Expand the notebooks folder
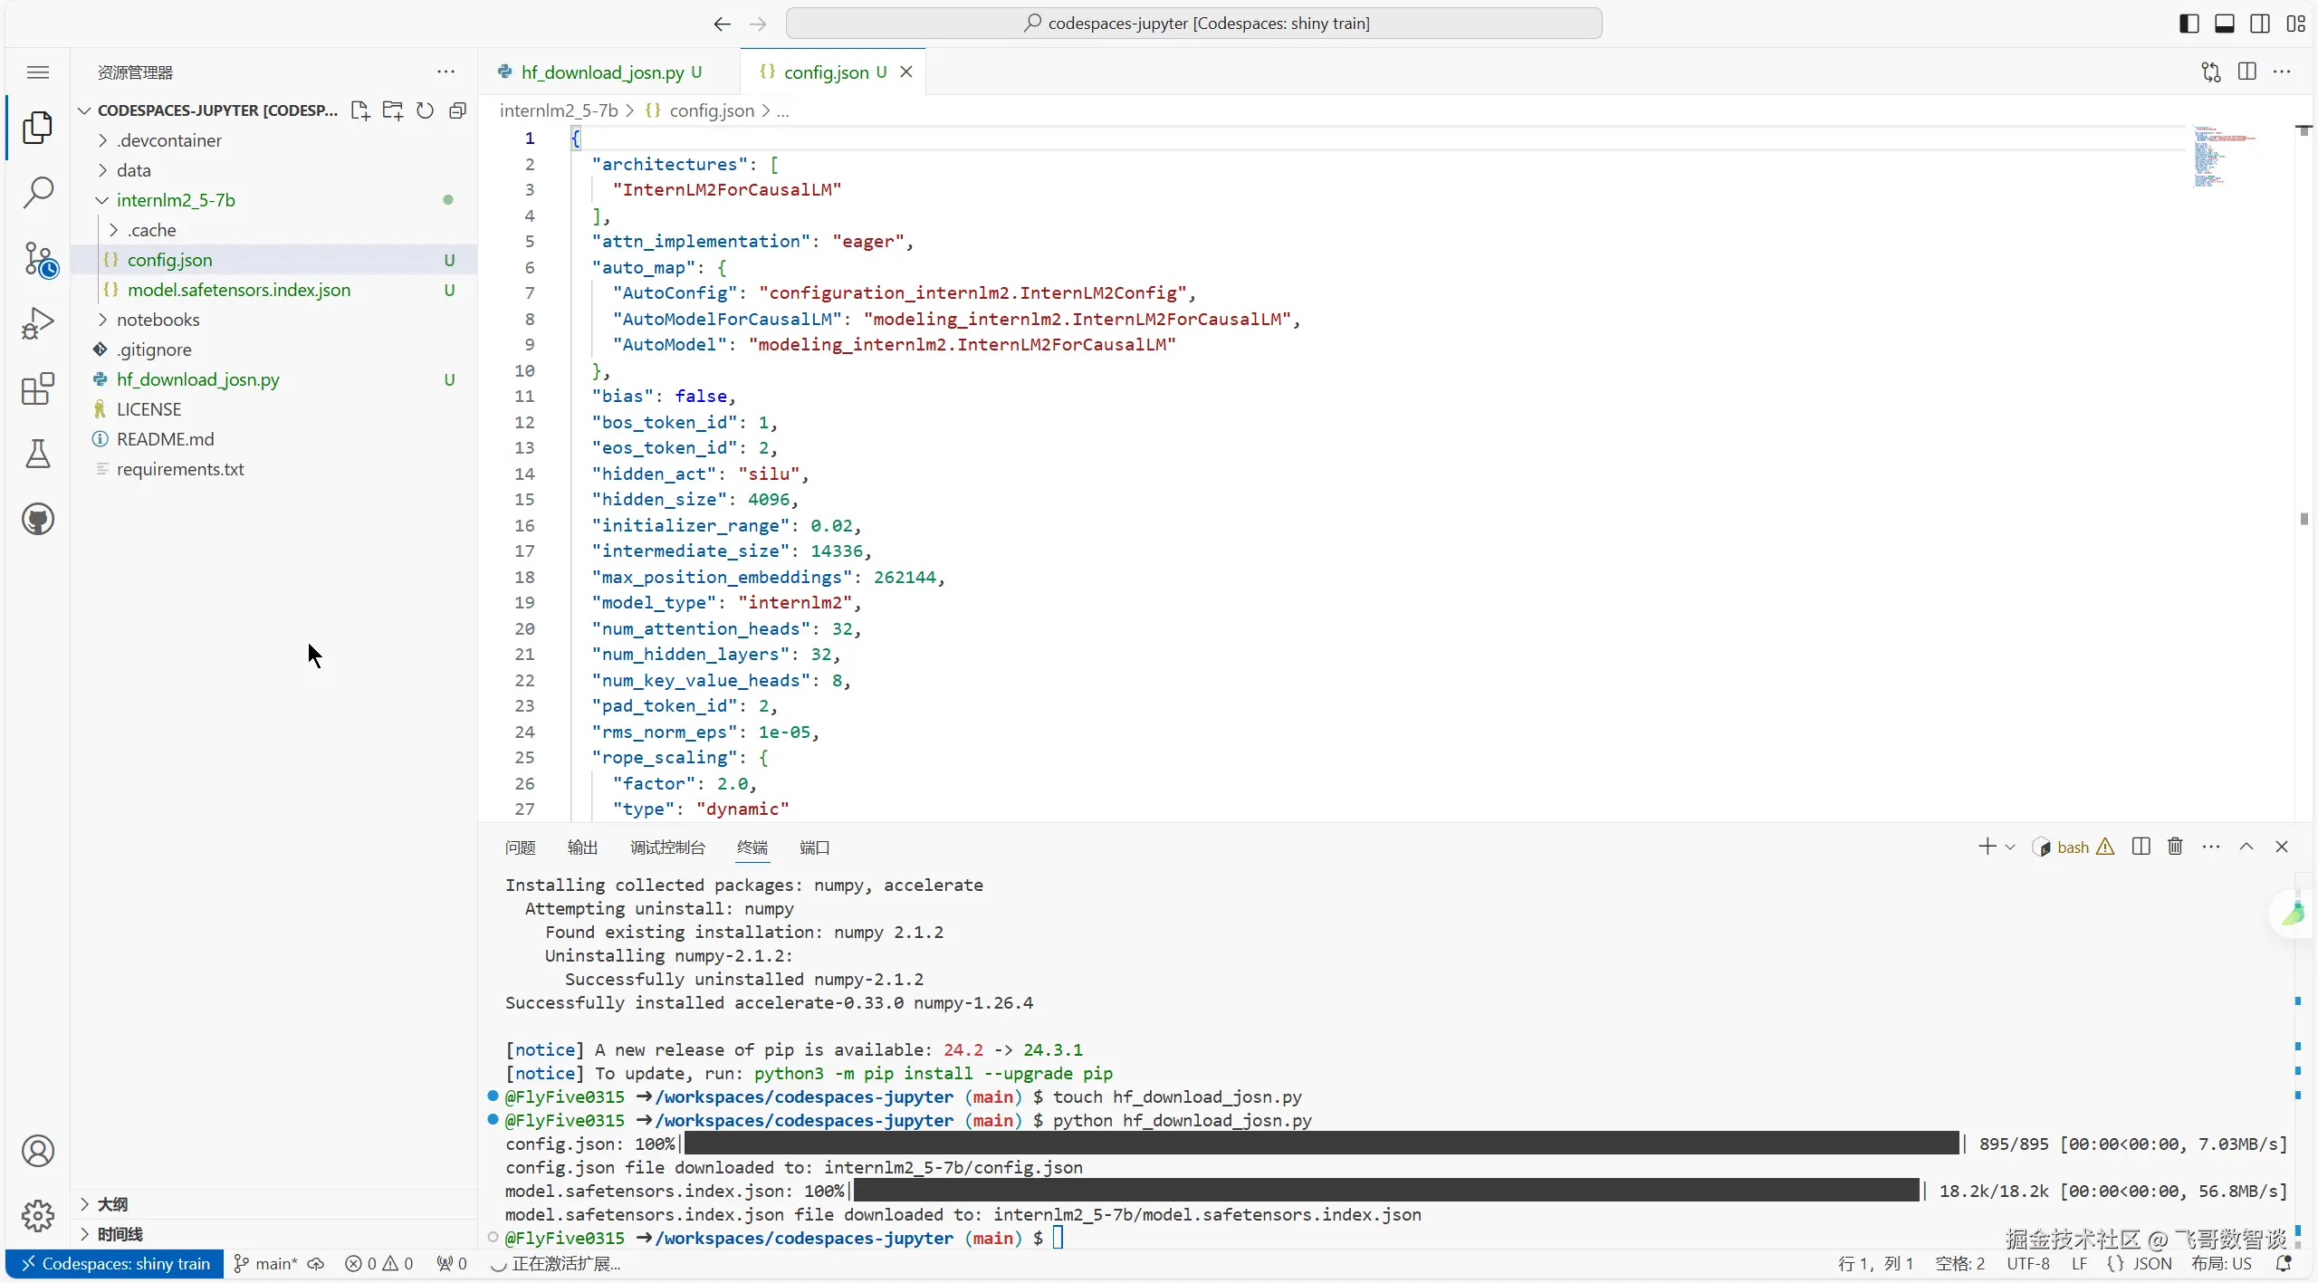 (158, 320)
